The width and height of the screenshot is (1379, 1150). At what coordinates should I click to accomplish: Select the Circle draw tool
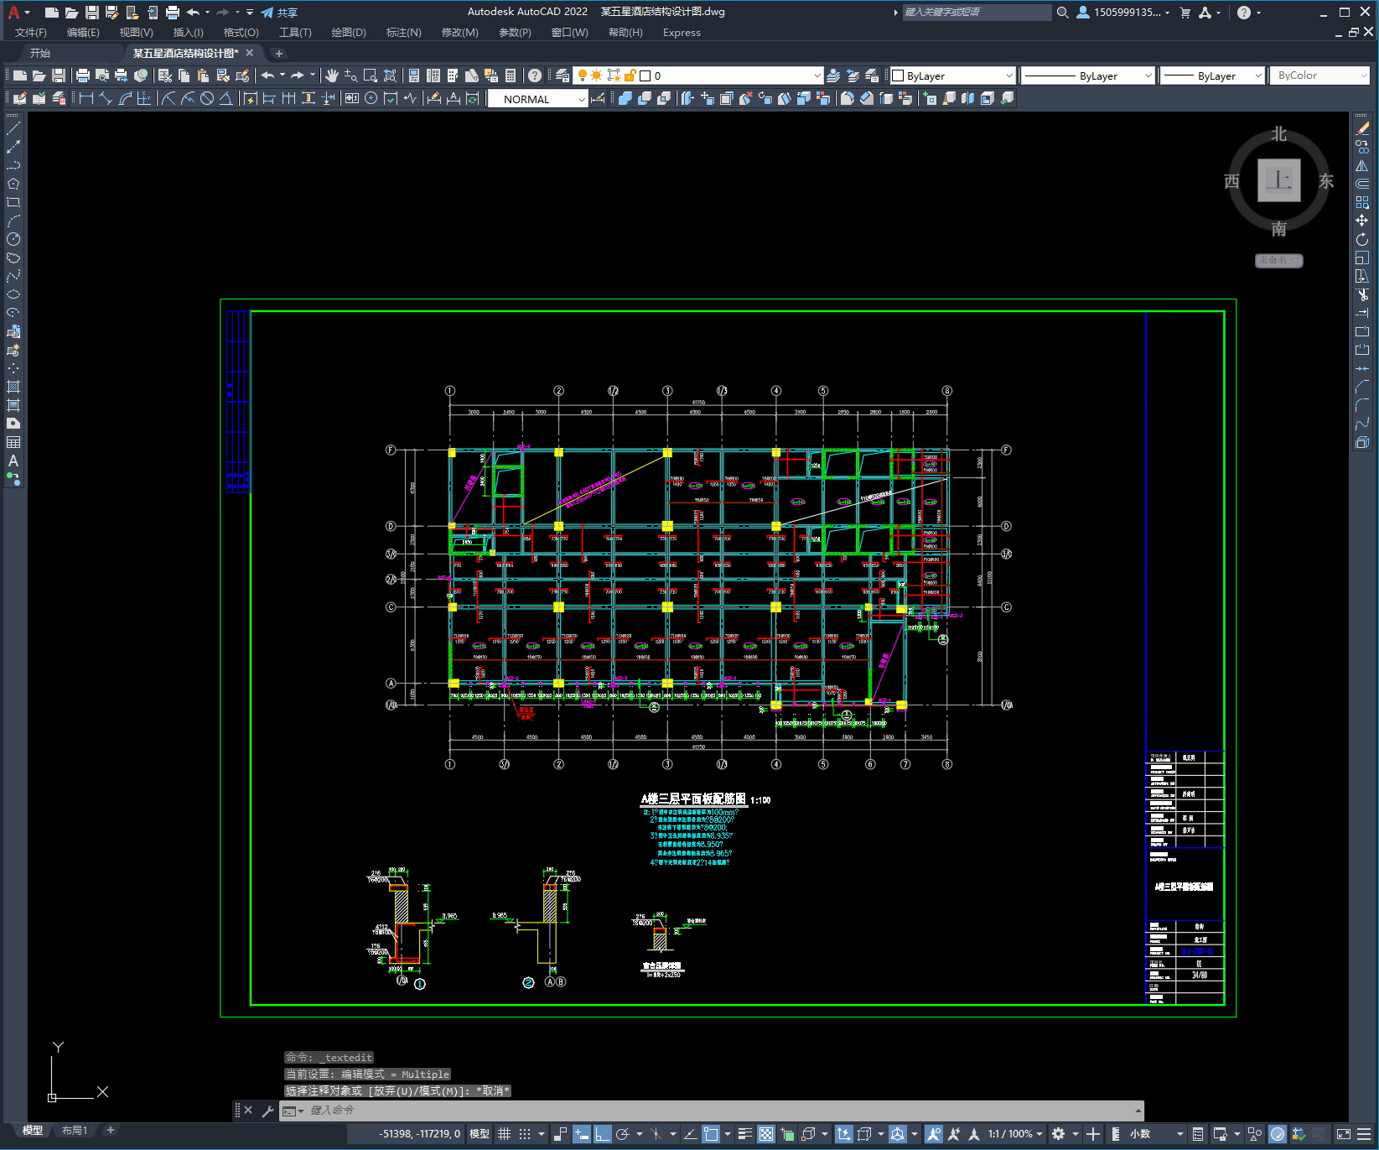[13, 239]
